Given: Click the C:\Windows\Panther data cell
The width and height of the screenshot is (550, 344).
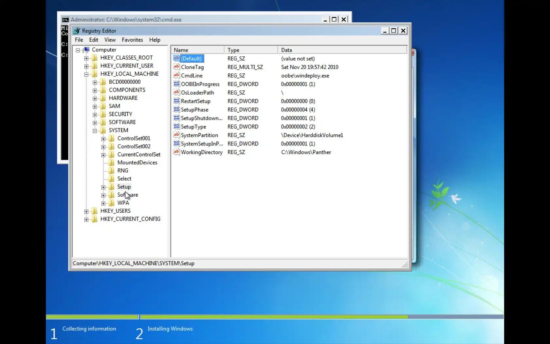Looking at the screenshot, I should click(306, 152).
